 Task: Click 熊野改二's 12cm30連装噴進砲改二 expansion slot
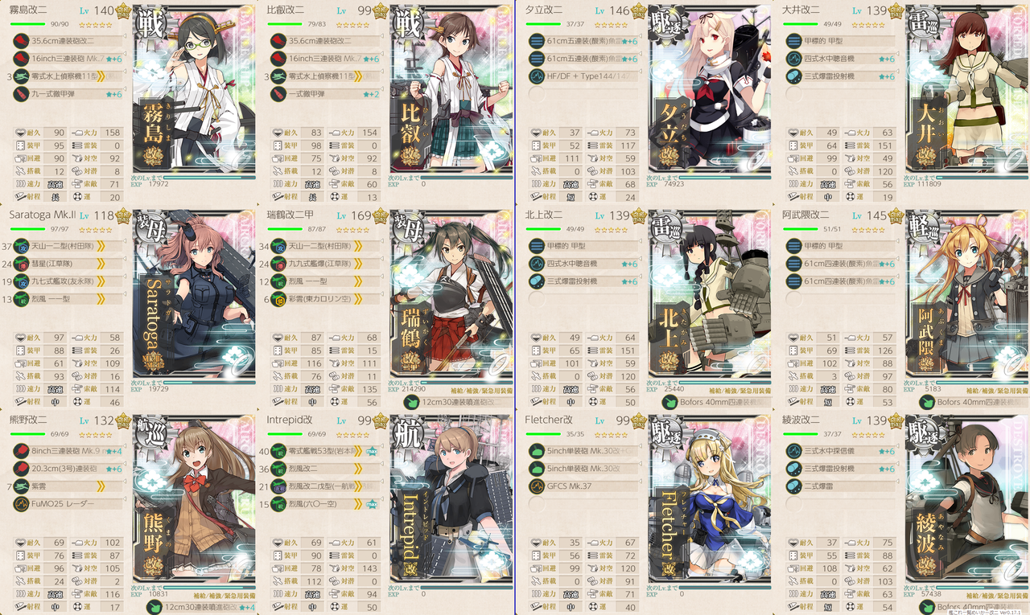[x=200, y=607]
